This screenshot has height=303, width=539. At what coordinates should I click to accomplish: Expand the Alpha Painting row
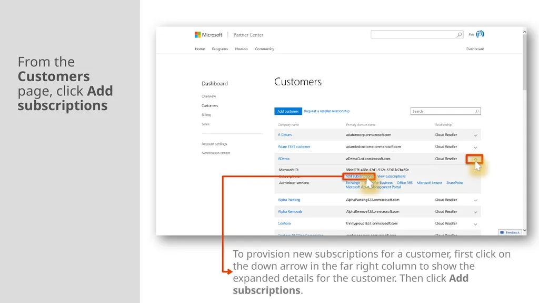tap(475, 200)
